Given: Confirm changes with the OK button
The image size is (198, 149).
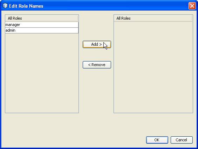Looking at the screenshot, I should (157, 140).
